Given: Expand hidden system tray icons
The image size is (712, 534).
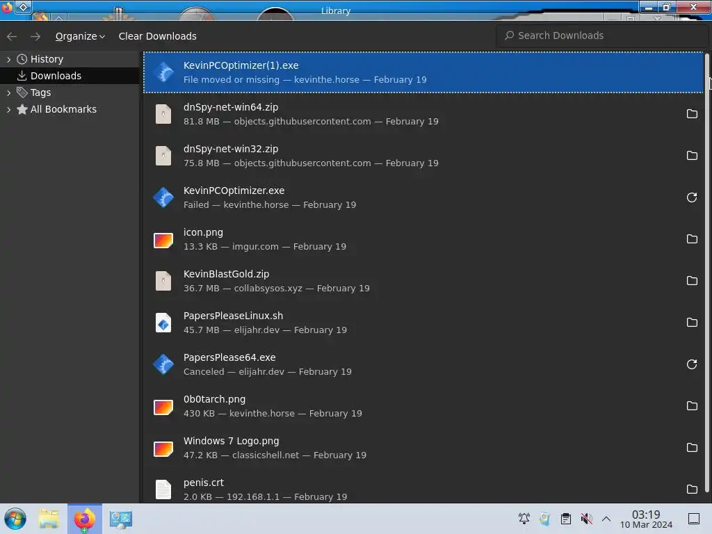Looking at the screenshot, I should point(606,519).
